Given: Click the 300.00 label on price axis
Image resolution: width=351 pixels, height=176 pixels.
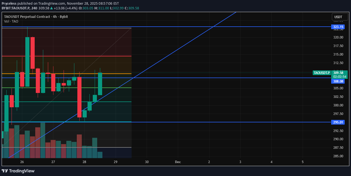Looking at the screenshot, I should coord(338,105).
